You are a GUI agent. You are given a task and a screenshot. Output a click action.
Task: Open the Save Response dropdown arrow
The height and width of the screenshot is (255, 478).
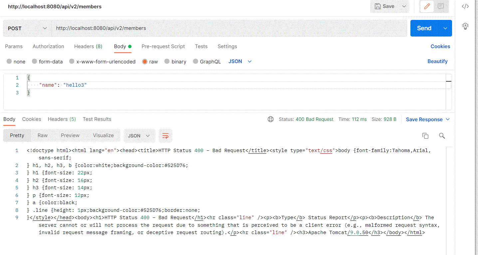[x=448, y=120]
